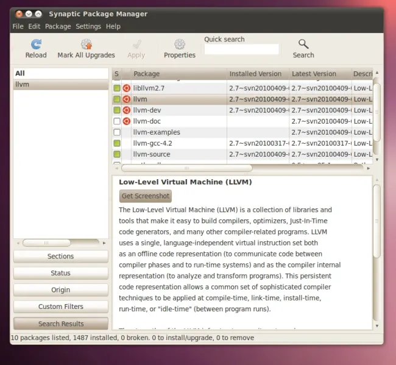This screenshot has height=365, width=396.
Task: Click llvm-gcc-4.2 installed version cell
Action: click(x=258, y=143)
